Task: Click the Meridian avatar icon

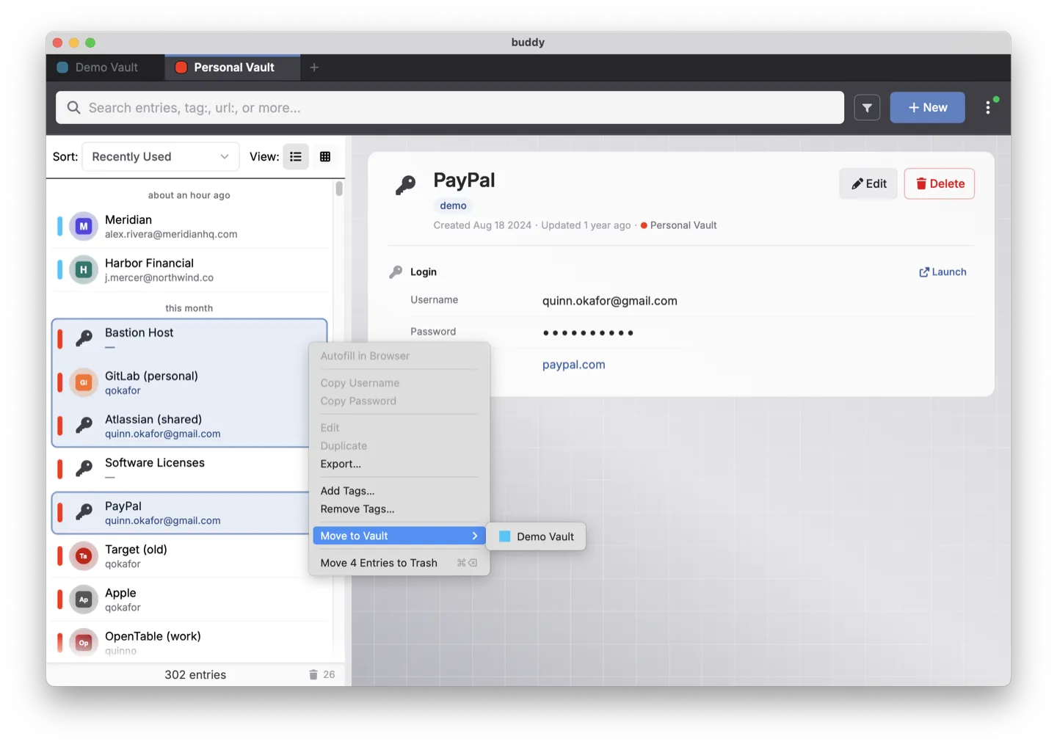Action: [84, 227]
